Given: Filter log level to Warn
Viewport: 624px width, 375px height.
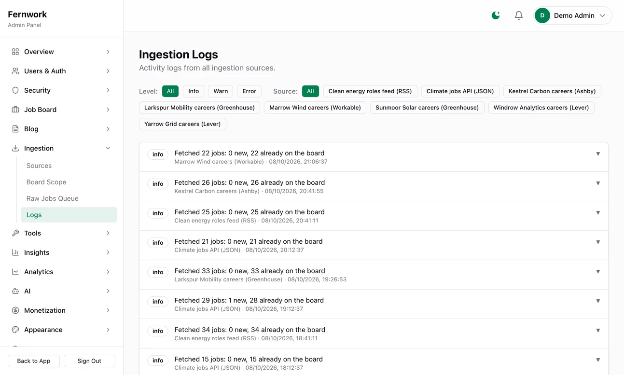Looking at the screenshot, I should [x=221, y=91].
